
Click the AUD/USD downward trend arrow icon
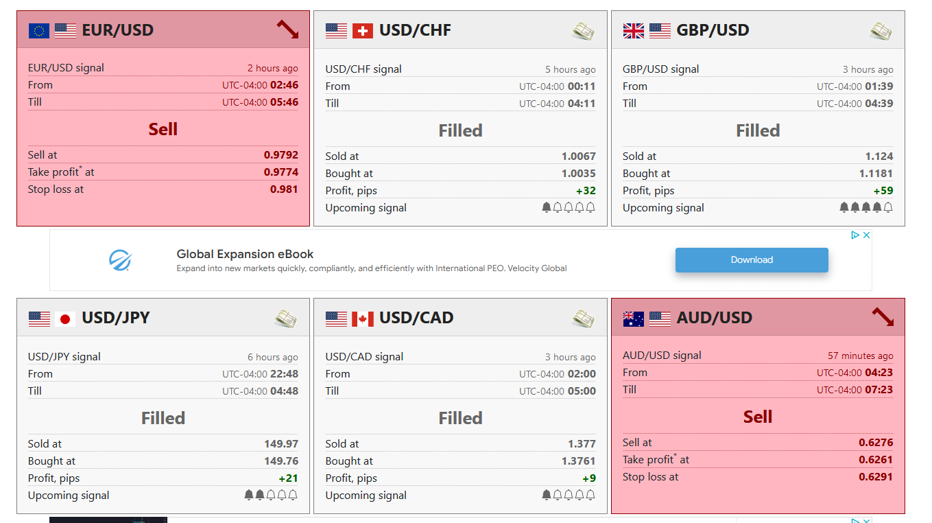[883, 317]
